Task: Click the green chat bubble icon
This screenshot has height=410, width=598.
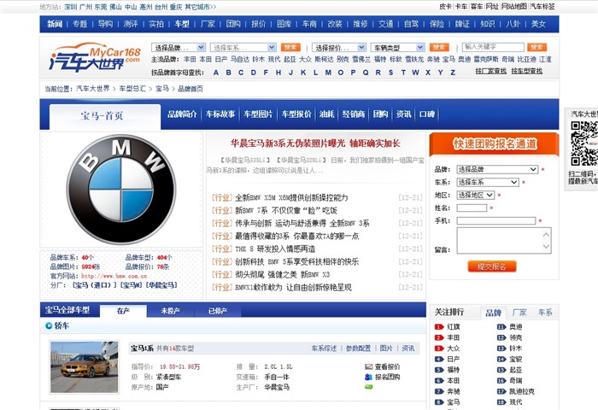Action: click(x=368, y=387)
